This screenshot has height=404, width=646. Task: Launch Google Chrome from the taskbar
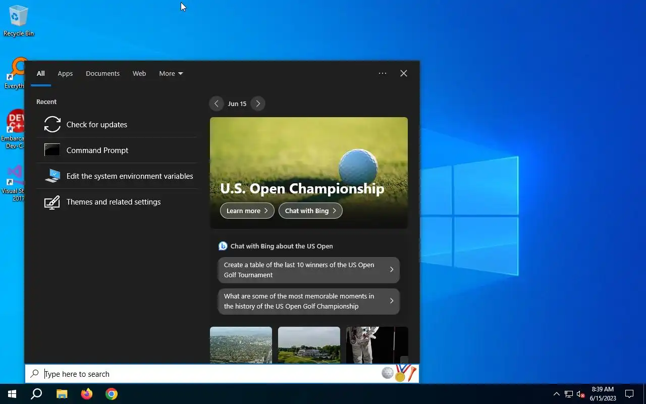coord(112,394)
